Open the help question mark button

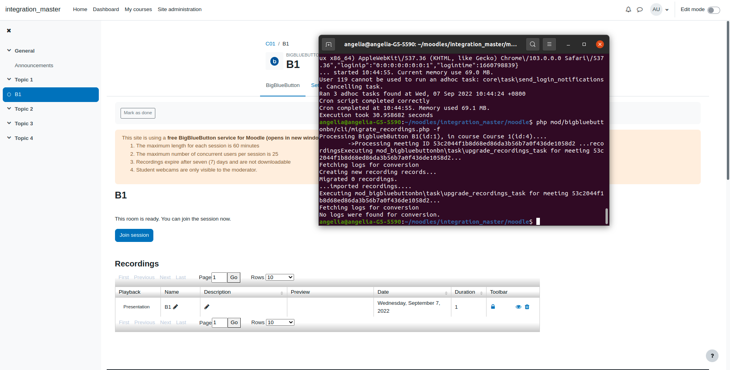pos(712,356)
